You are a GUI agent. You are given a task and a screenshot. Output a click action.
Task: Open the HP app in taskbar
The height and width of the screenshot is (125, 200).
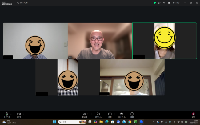click(118, 122)
